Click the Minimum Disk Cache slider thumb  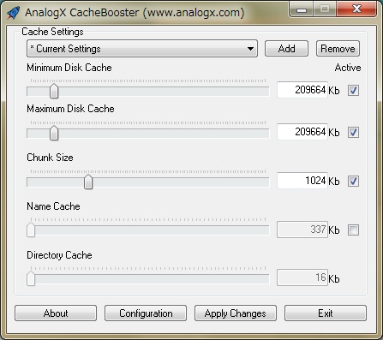coord(54,92)
